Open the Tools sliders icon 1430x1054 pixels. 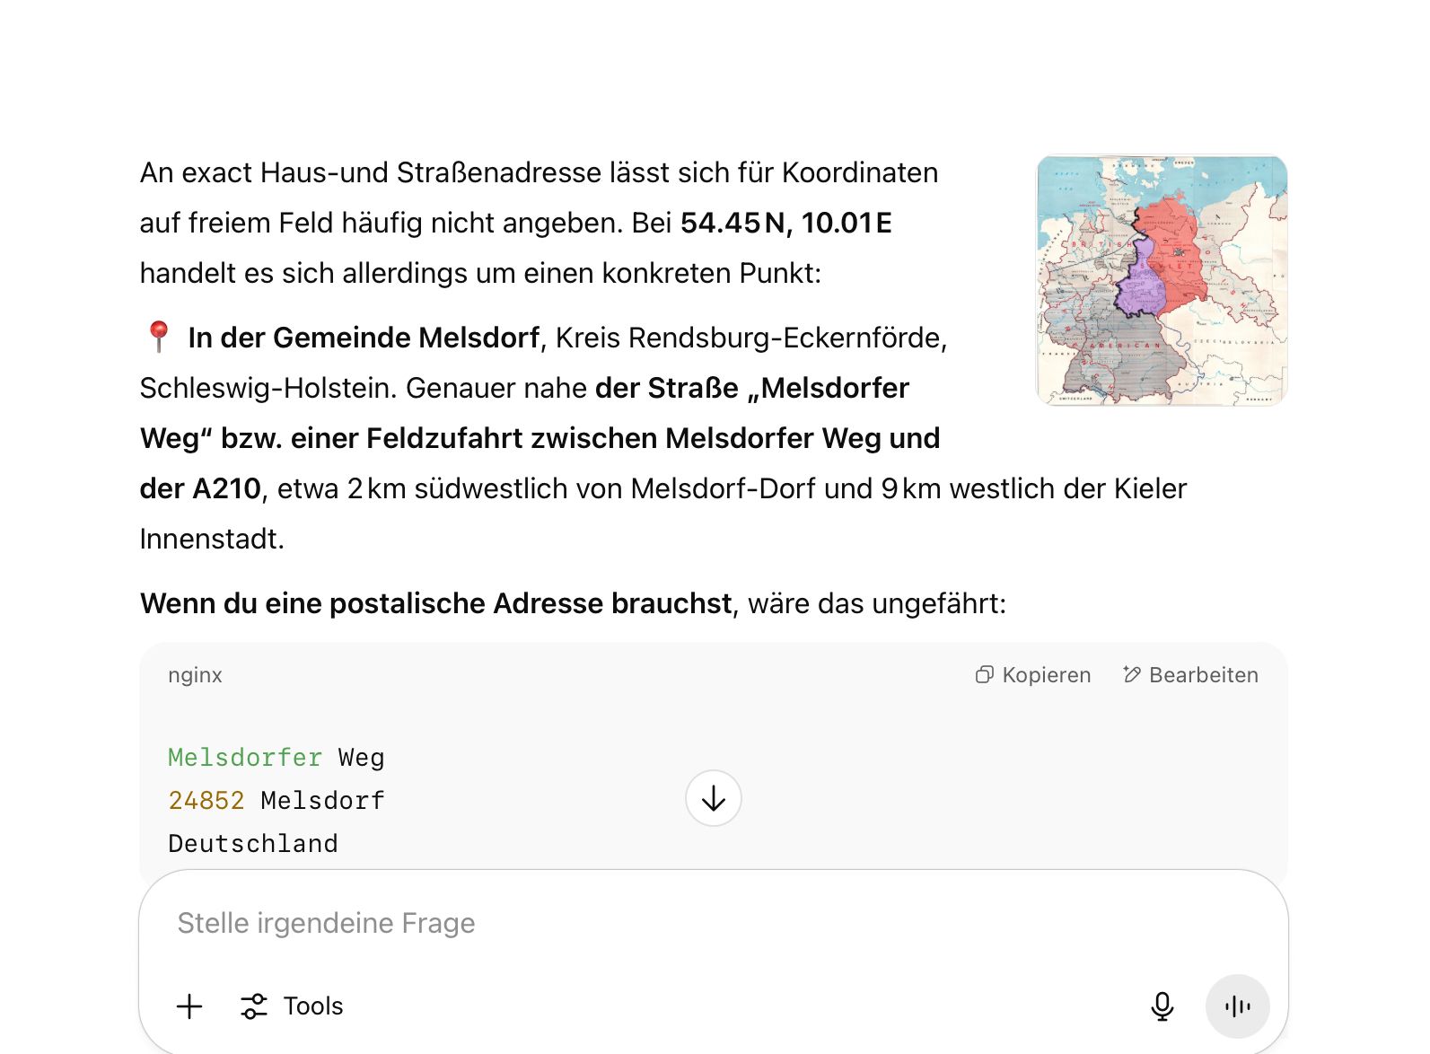tap(254, 1006)
